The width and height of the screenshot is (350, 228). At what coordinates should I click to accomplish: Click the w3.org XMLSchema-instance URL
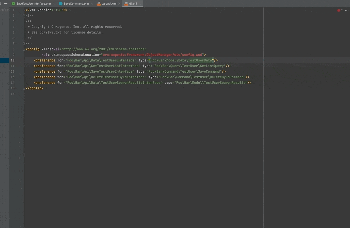104,49
